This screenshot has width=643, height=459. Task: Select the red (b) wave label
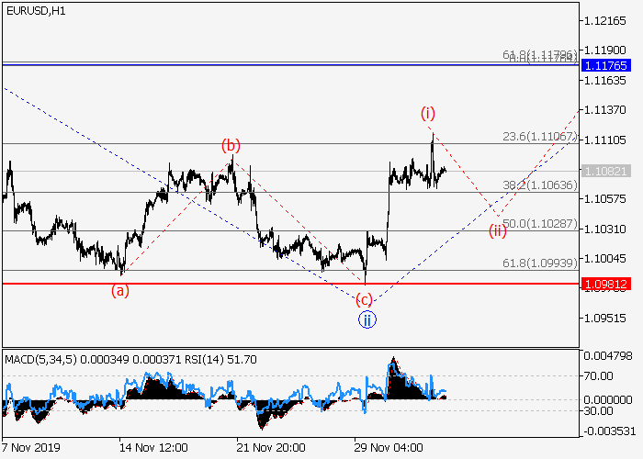230,145
